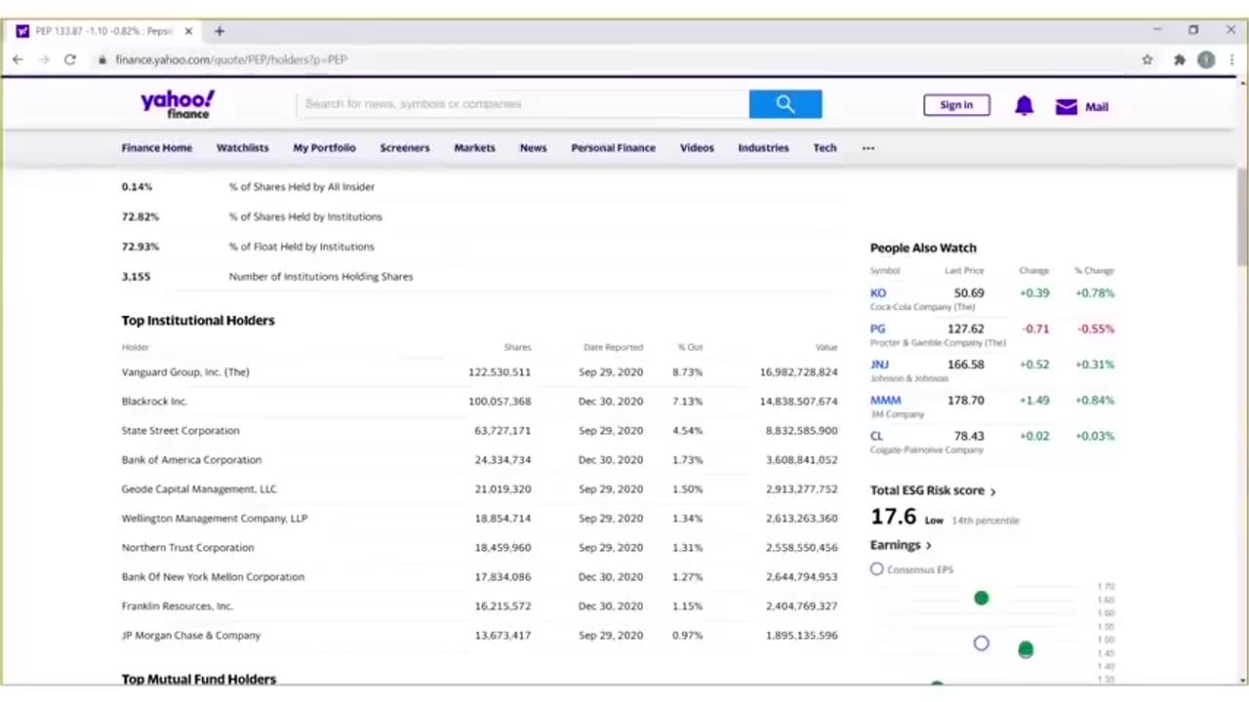Open Chrome extensions puzzle icon
1249x702 pixels.
(1179, 59)
